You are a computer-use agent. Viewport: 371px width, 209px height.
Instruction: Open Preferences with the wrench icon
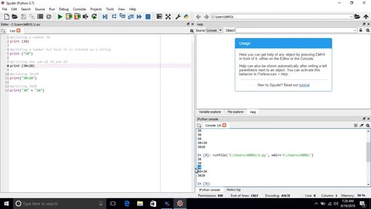(178, 17)
